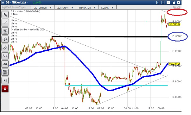Click the yellow 18.031,26 moving average tag
Viewport: 191px width, 115px height.
(175, 64)
